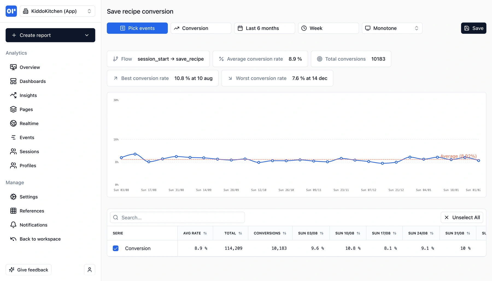The image size is (492, 281).
Task: Open the Insights section
Action: (28, 95)
